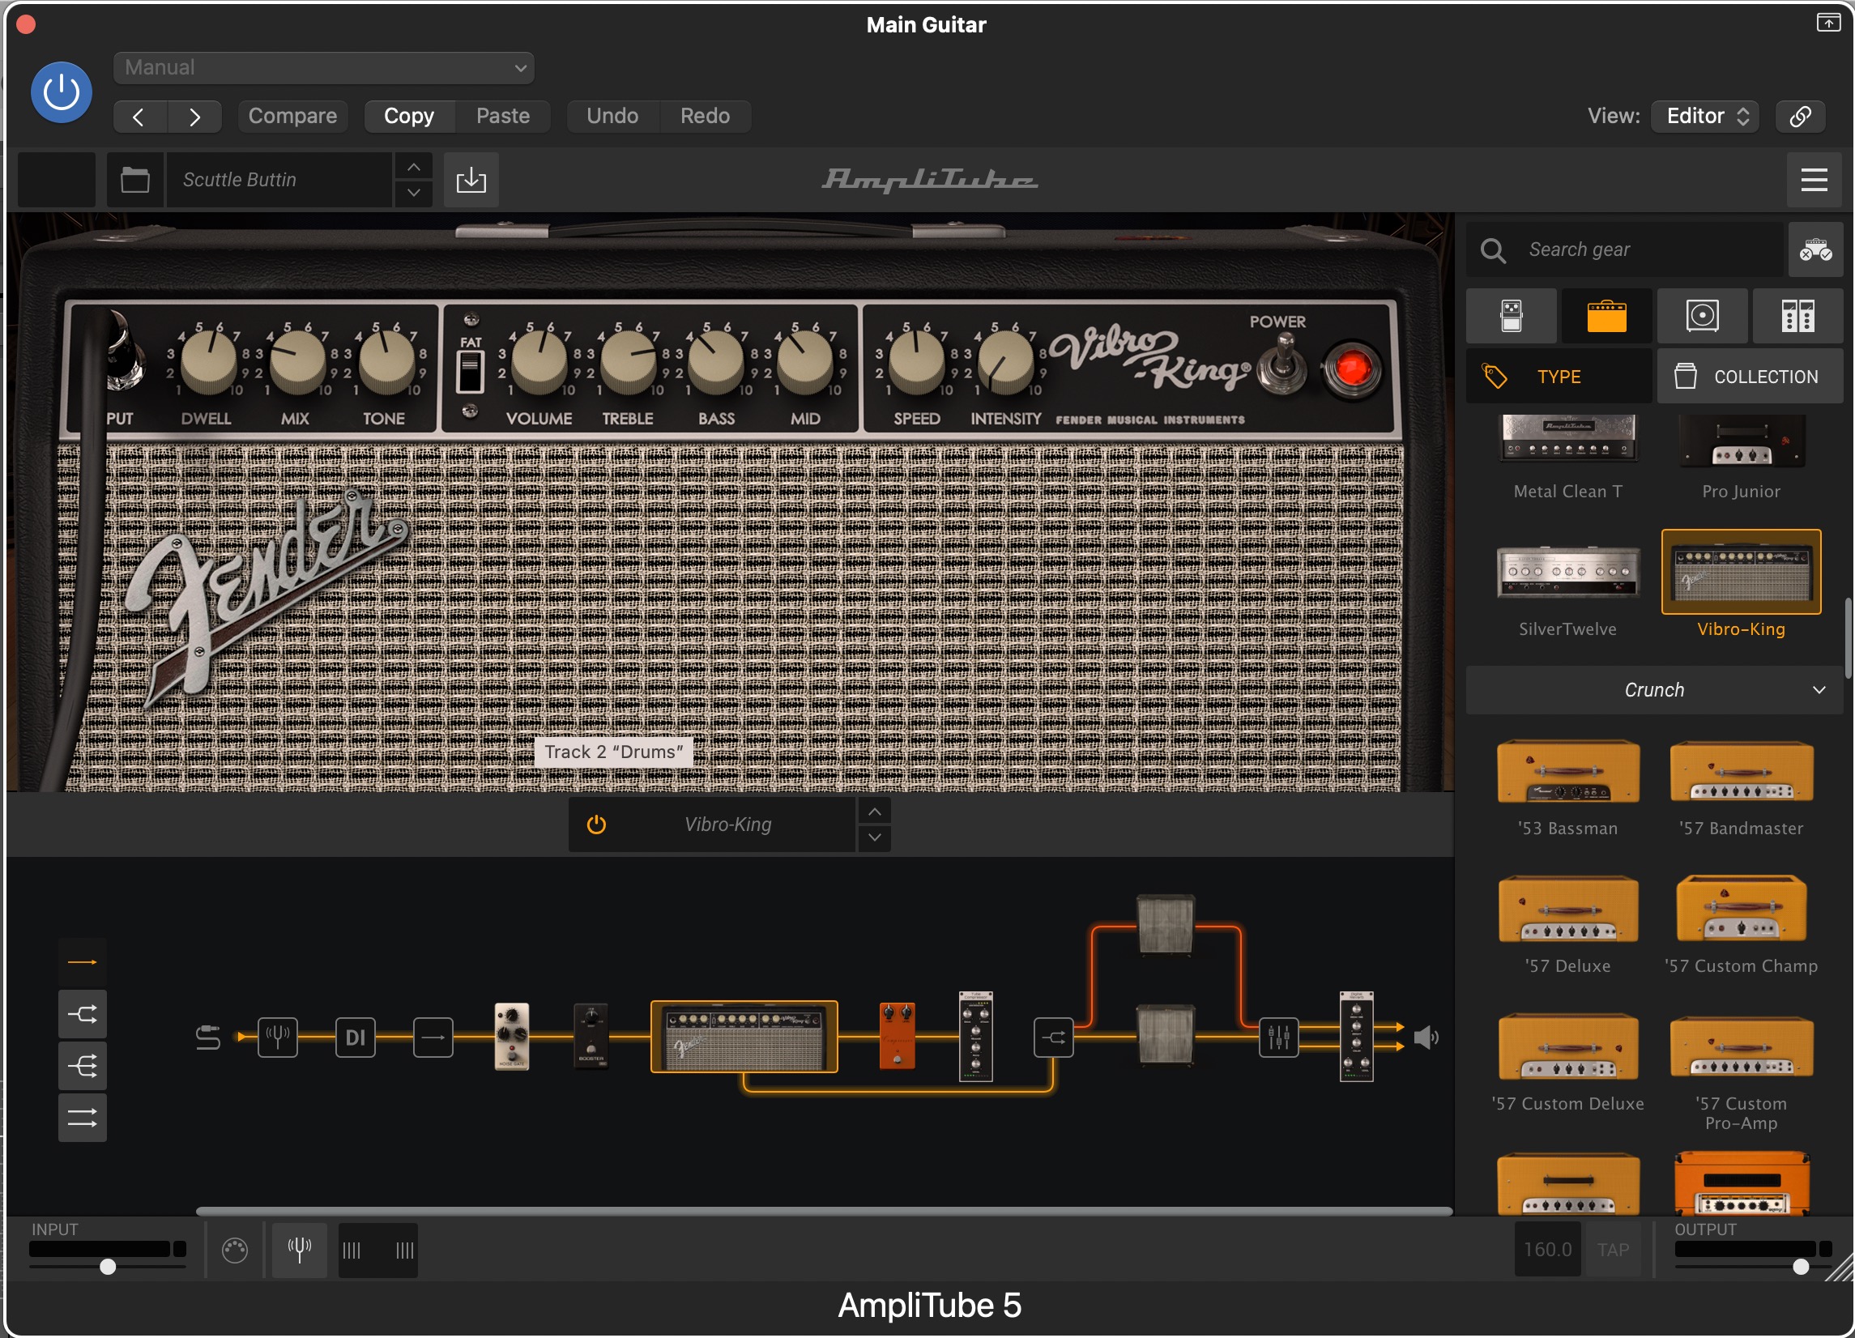This screenshot has height=1338, width=1855.
Task: Click the TAP tempo button
Action: 1613,1250
